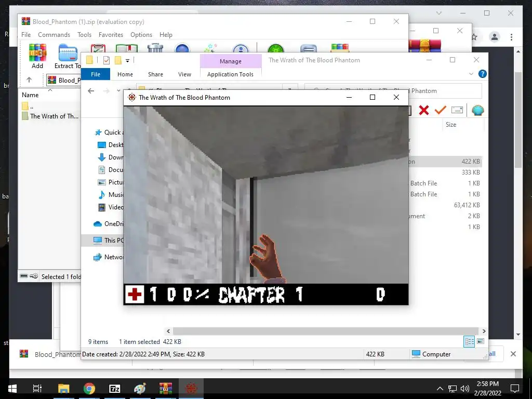
Task: Click the New Folder icon in Quick Access Toolbar
Action: (118, 60)
